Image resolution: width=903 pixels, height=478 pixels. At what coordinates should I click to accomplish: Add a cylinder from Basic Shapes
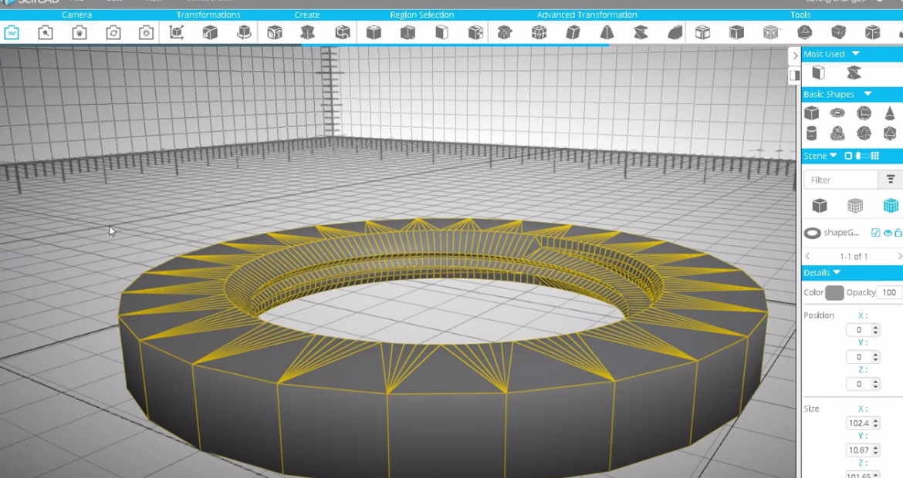(x=811, y=134)
